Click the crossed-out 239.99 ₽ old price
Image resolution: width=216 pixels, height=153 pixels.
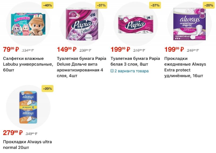click(85, 50)
